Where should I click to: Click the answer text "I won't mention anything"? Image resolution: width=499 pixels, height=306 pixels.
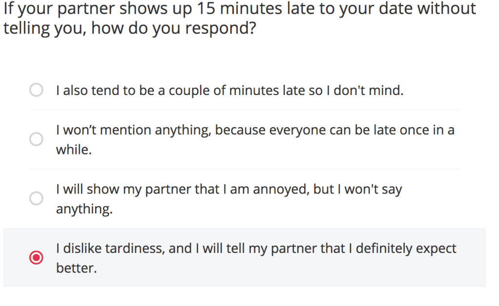click(x=134, y=130)
